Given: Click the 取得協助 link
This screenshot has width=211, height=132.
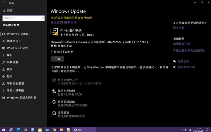Looking at the screenshot, I should (x=183, y=62).
